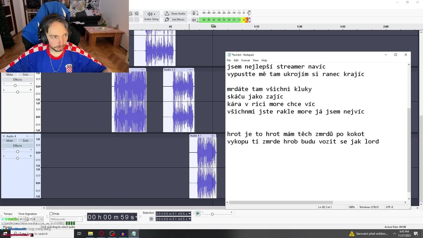Viewport: 423px width, 238px height.
Task: Open the File menu in Notepad
Action: point(229,60)
